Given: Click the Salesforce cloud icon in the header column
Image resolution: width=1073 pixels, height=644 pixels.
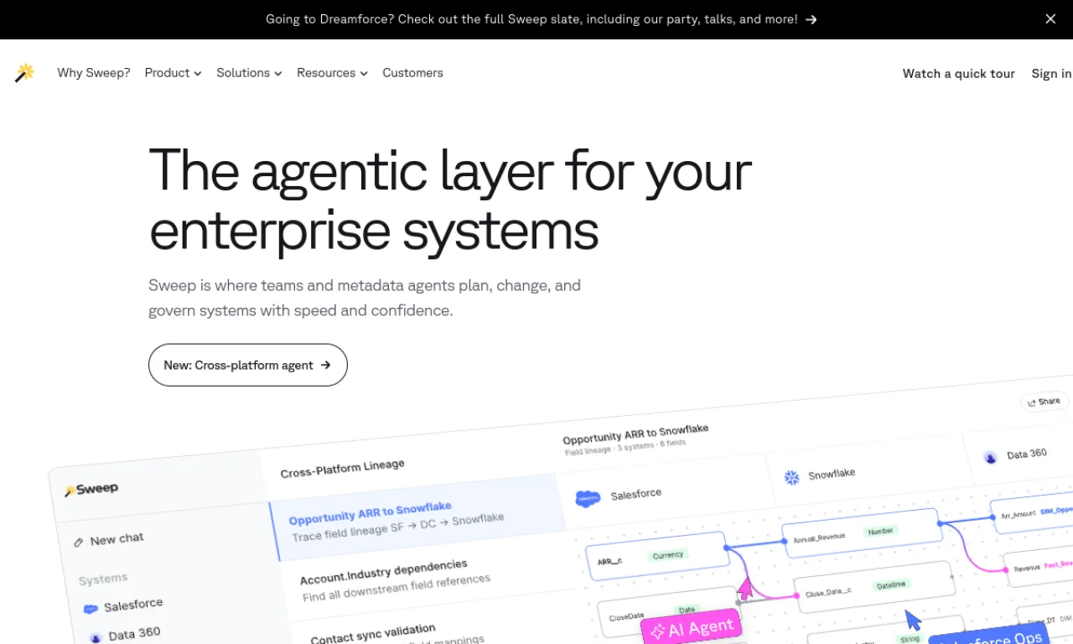Looking at the screenshot, I should [x=588, y=498].
